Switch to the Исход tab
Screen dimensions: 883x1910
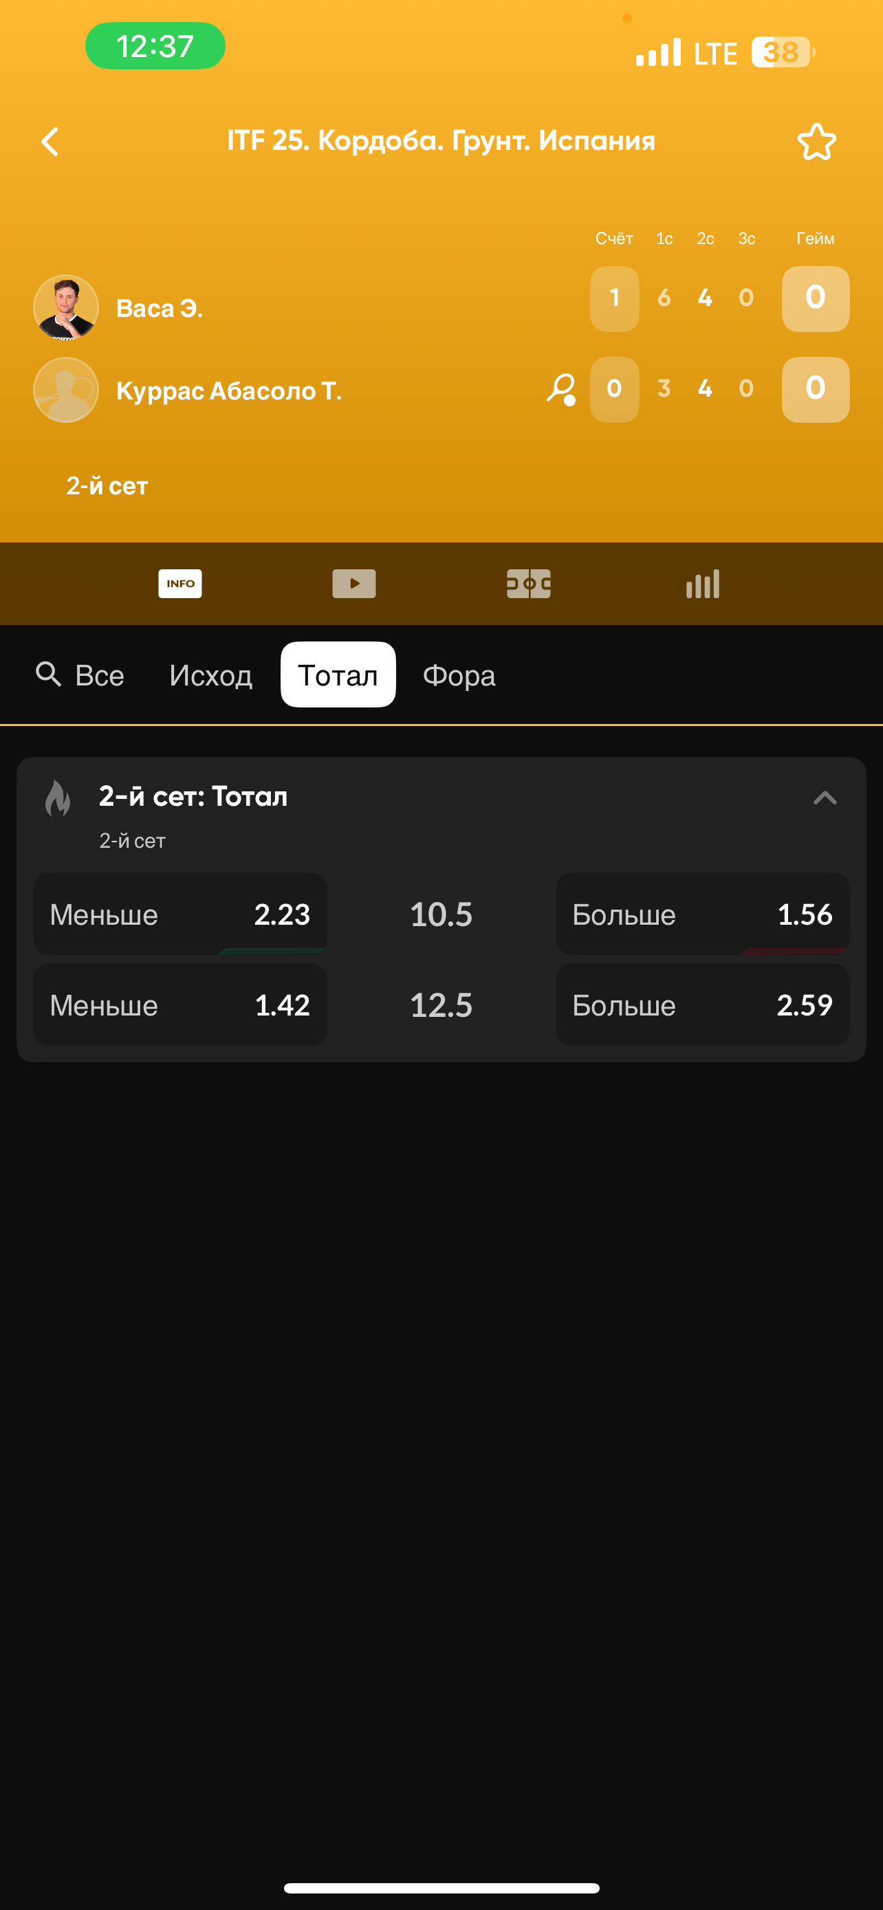click(210, 675)
